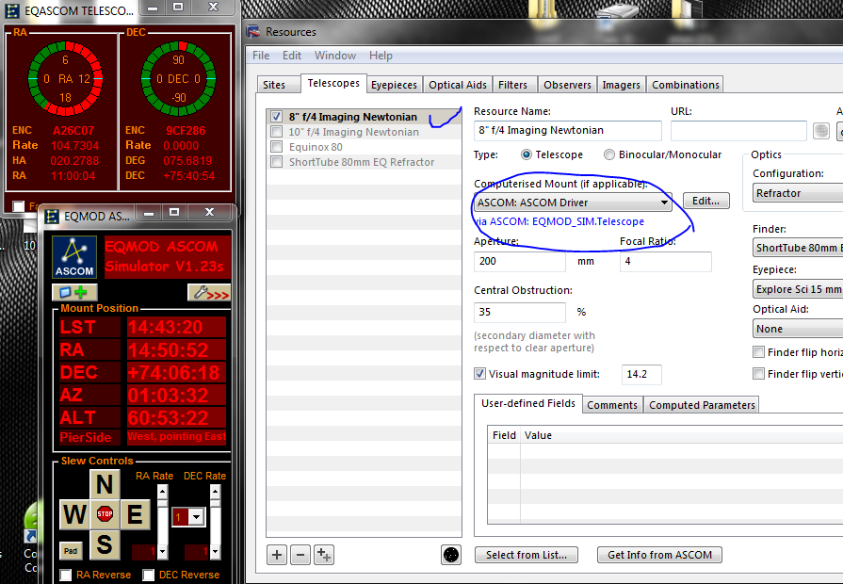The height and width of the screenshot is (584, 843).
Task: Click the round black dotted icon below the list
Action: pos(451,555)
